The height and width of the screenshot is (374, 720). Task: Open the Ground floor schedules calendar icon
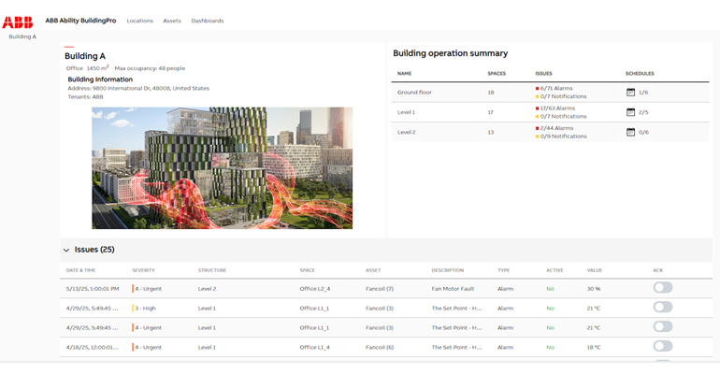pos(630,93)
